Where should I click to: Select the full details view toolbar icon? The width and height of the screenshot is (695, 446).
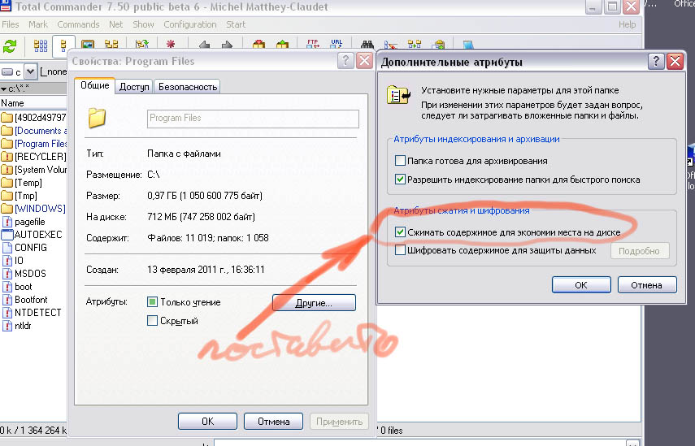click(x=63, y=45)
